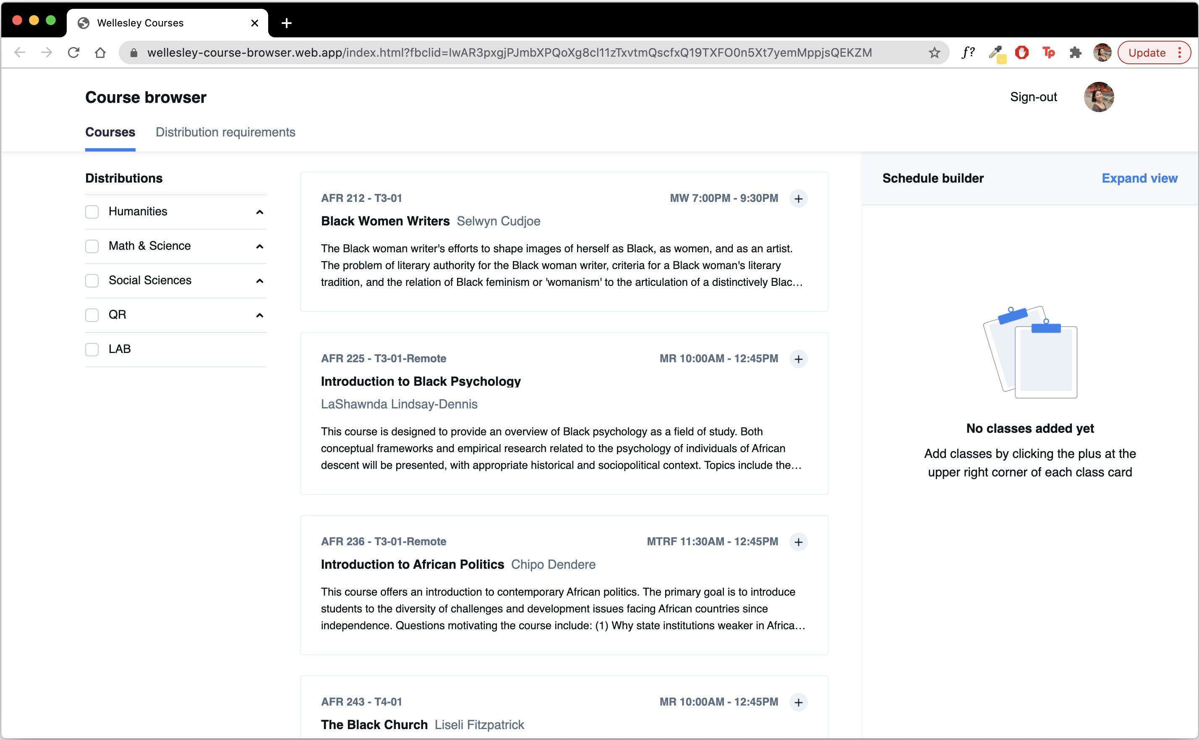Screen dimensions: 1199x740
Task: Add AFR 212 Black Women Writers to schedule
Action: tap(798, 199)
